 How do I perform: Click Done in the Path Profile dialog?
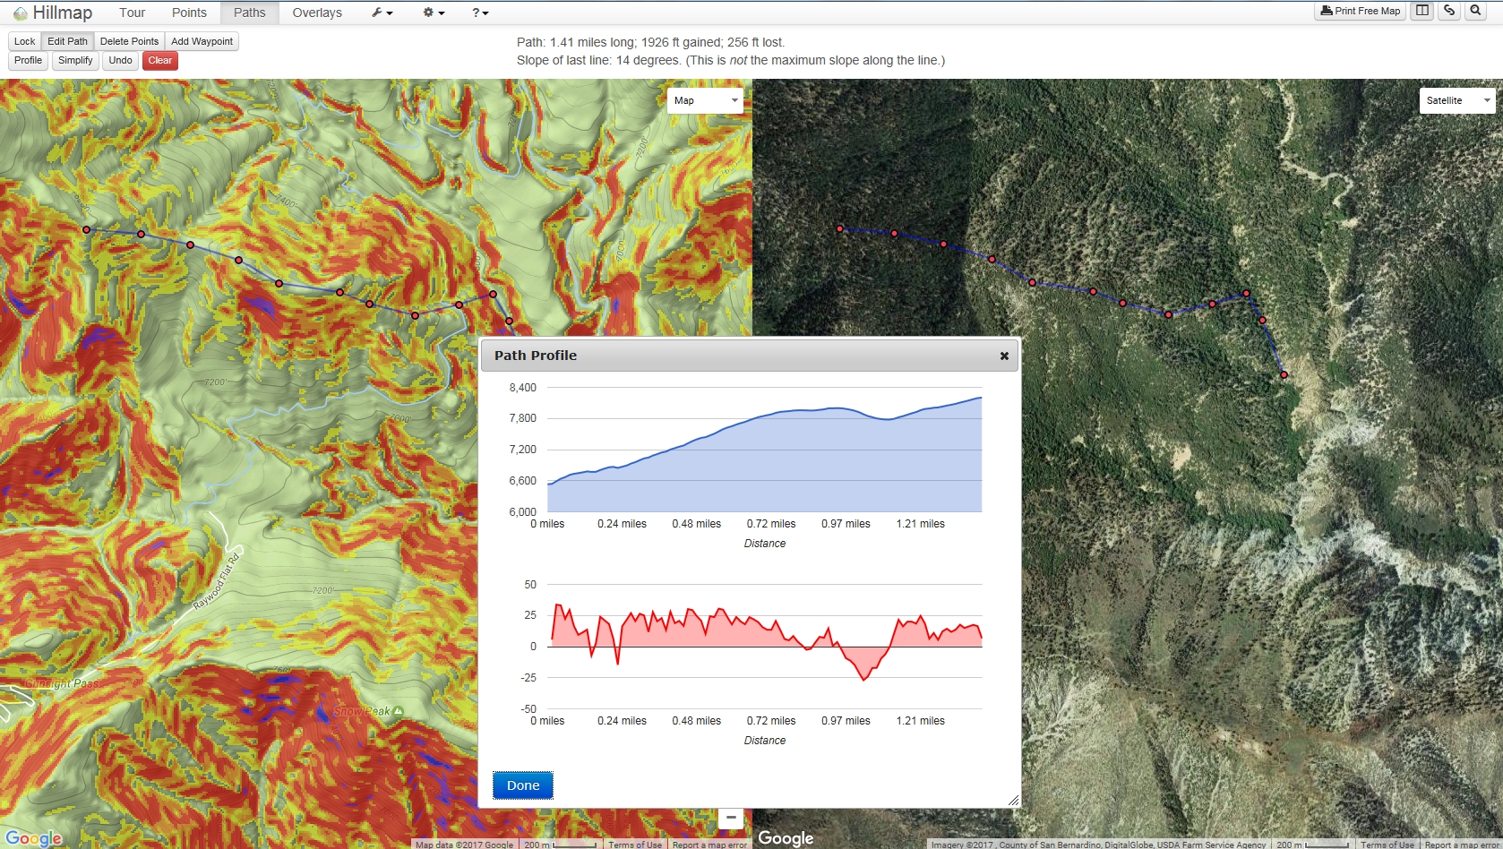[x=522, y=785]
